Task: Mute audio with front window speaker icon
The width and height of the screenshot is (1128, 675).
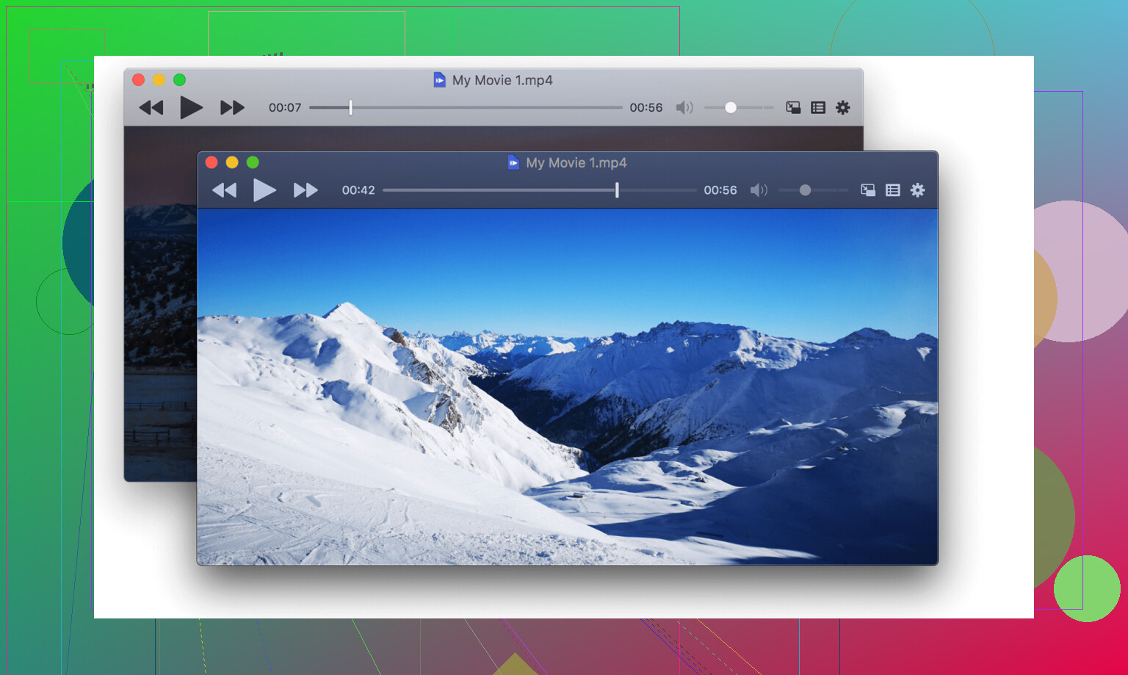Action: pos(759,190)
